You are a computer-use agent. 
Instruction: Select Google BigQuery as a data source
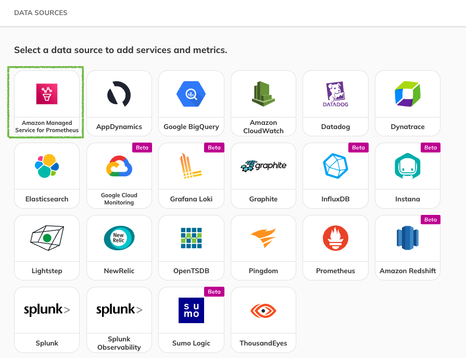point(191,103)
